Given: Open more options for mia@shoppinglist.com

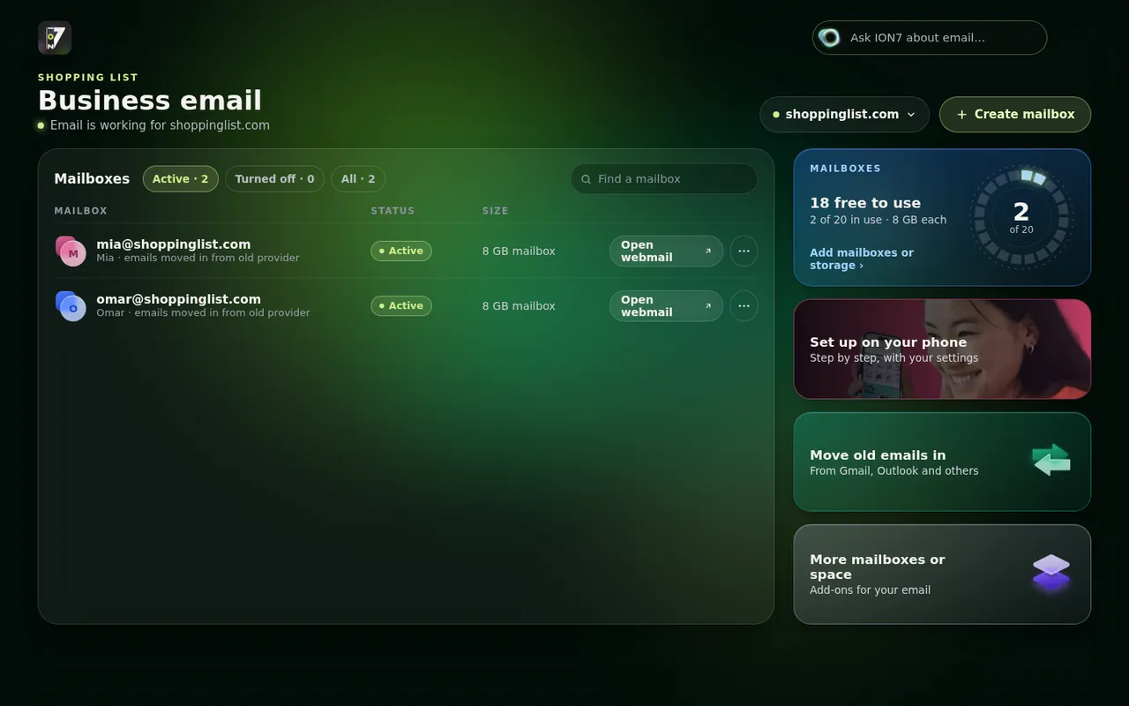Looking at the screenshot, I should 744,251.
